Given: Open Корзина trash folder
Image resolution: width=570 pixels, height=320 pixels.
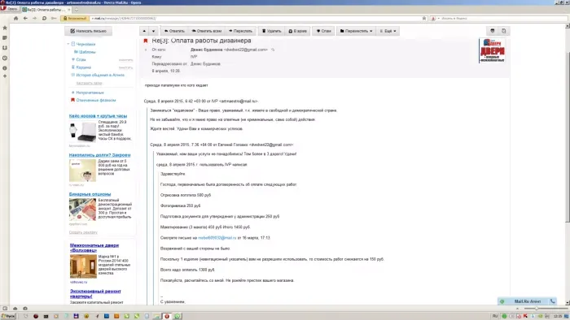Looking at the screenshot, I should tap(84, 67).
